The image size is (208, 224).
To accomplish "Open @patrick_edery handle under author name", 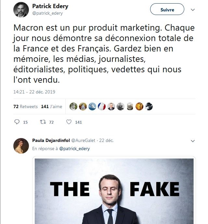I will pos(47,13).
